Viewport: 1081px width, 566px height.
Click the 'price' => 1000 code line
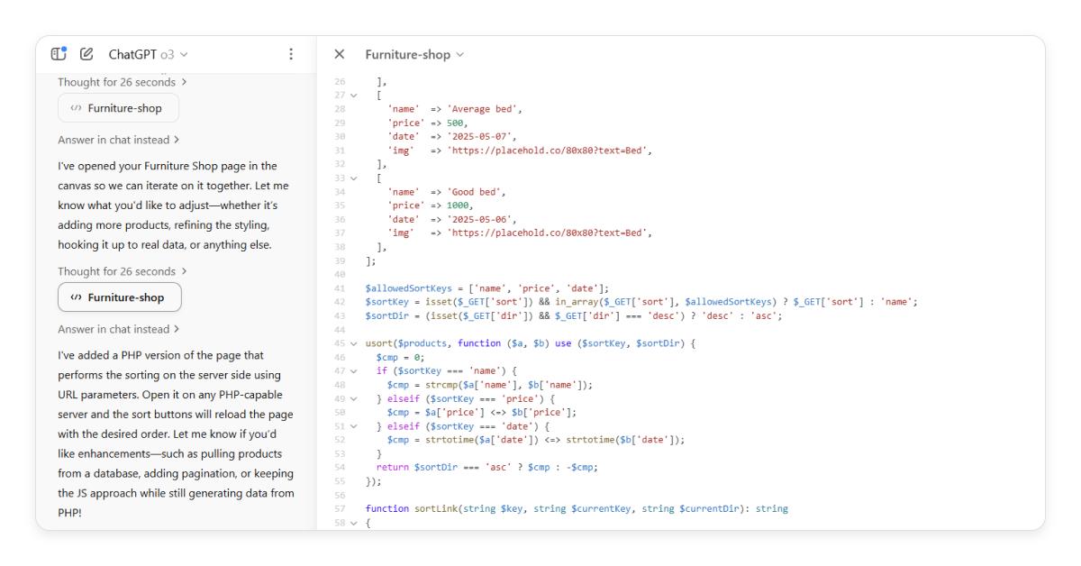point(431,205)
